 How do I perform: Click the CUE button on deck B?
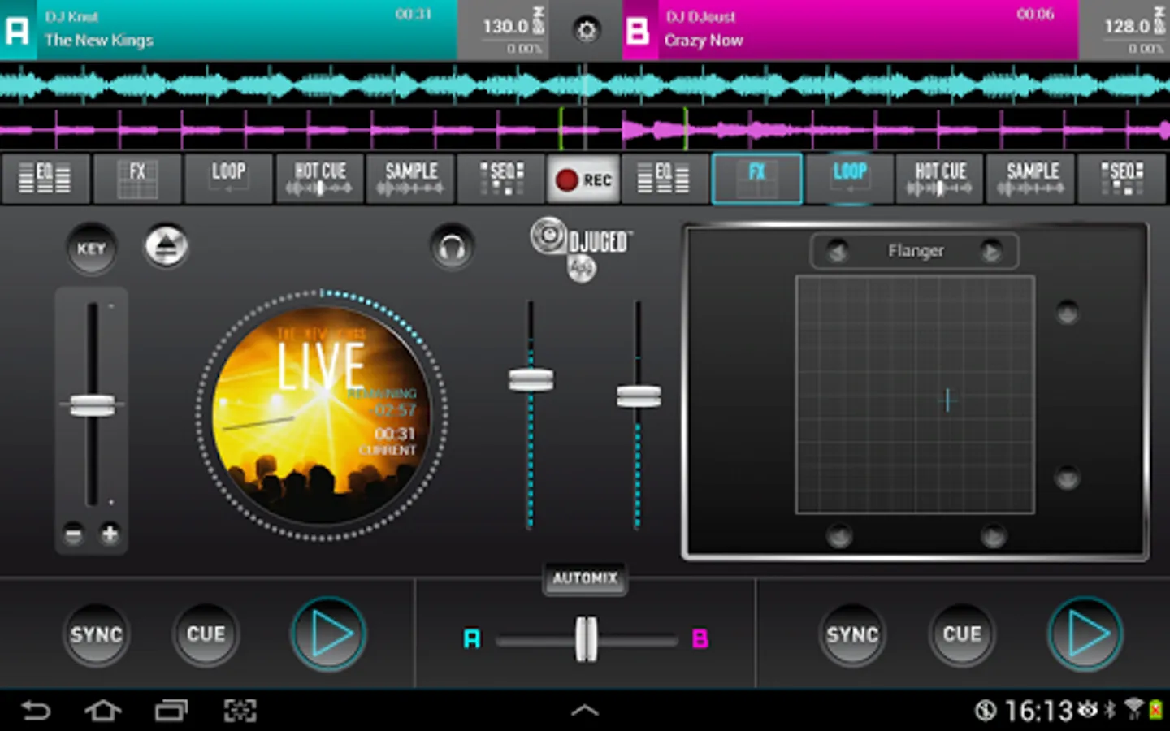962,634
